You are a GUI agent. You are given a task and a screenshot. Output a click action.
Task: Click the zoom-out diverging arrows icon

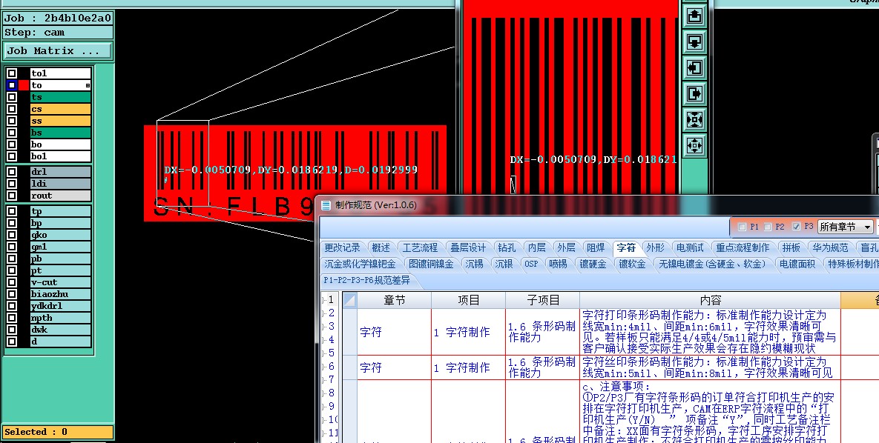[x=695, y=146]
